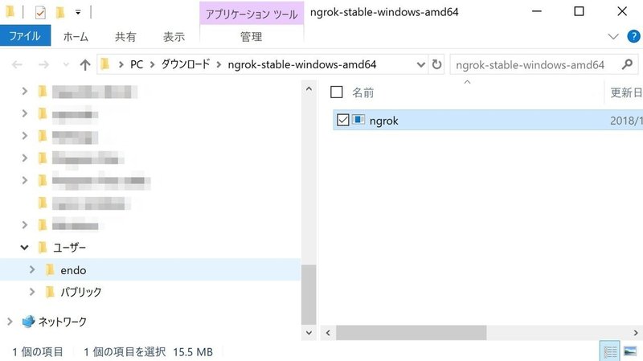Screen dimensions: 643x361
Task: Click the file list scroll left arrow
Action: click(x=328, y=333)
